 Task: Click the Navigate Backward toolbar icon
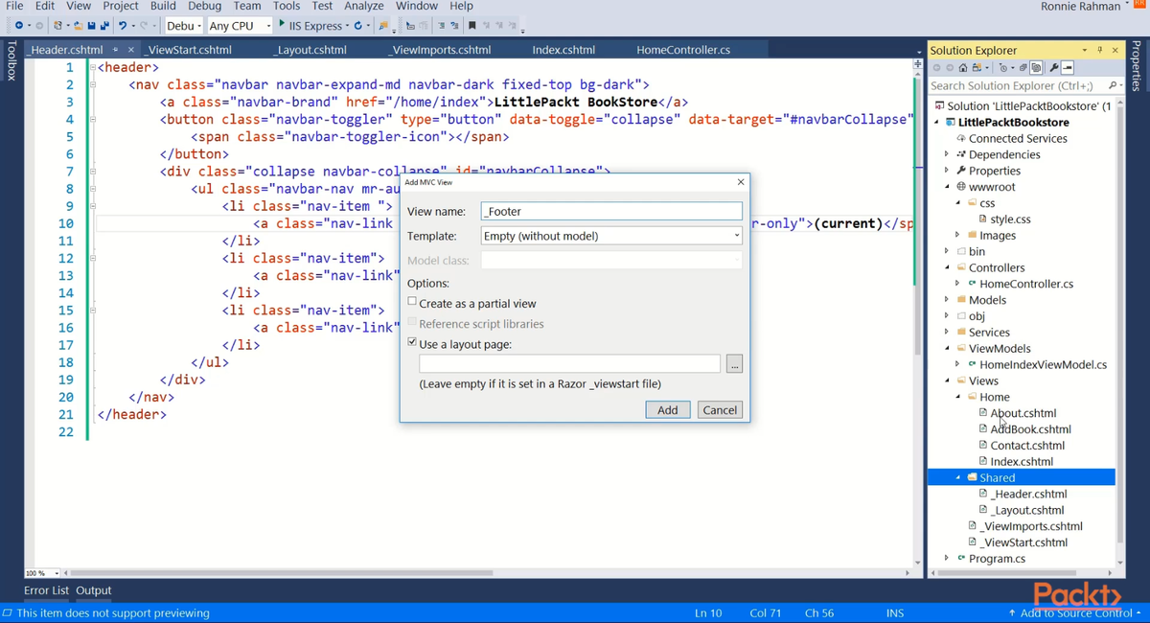coord(18,26)
